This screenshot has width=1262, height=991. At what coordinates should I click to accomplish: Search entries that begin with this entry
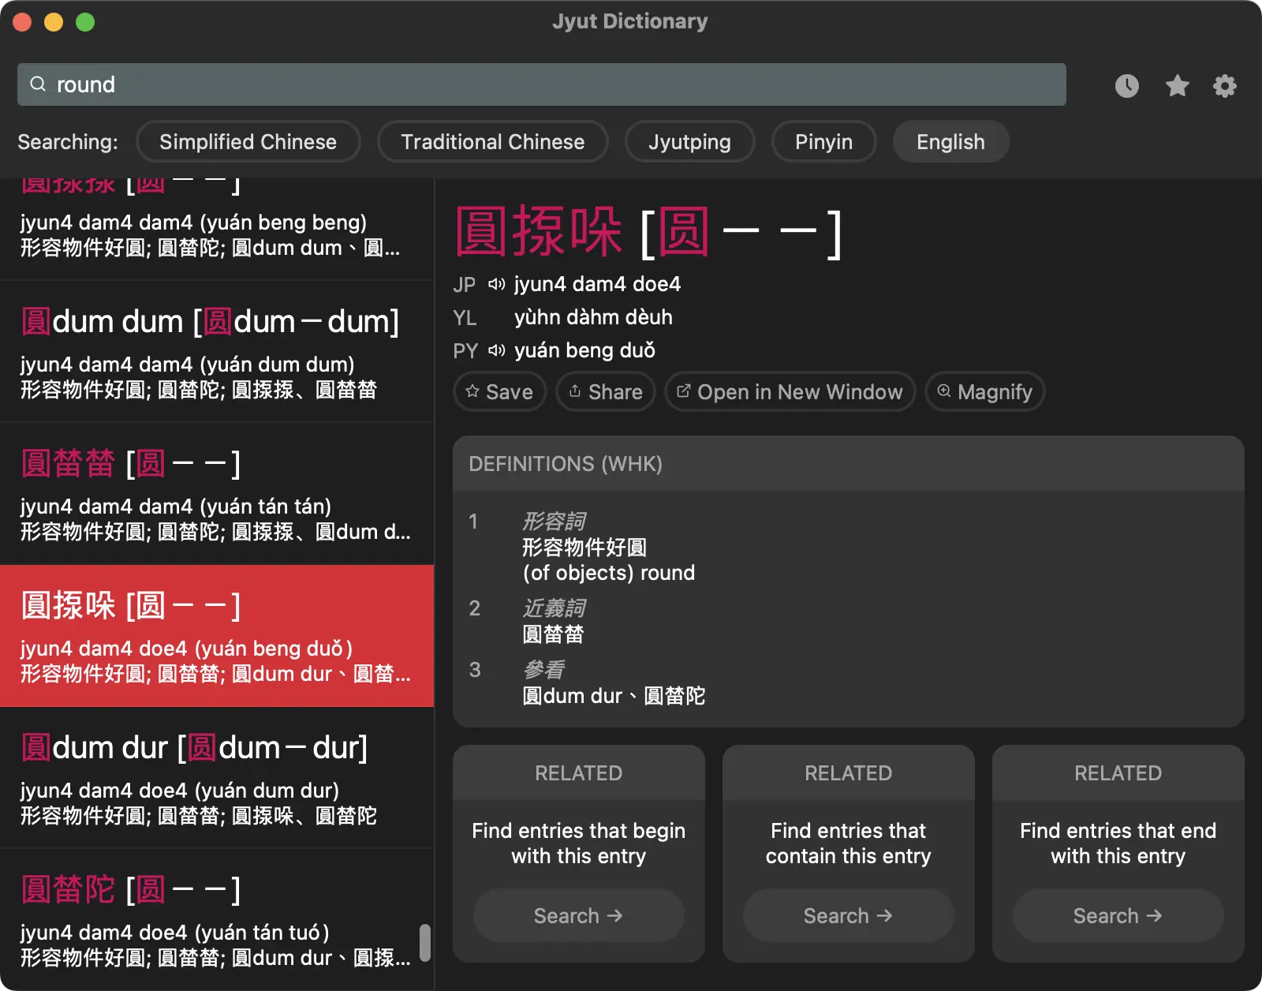tap(579, 915)
